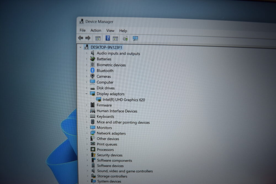The height and width of the screenshot is (184, 276).
Task: Click the Device Manager title bar icon
Action: point(81,21)
